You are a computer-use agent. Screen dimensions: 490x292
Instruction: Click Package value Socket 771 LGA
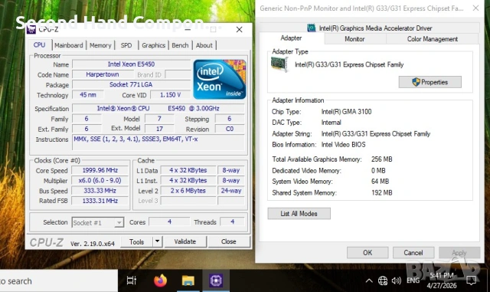point(131,84)
